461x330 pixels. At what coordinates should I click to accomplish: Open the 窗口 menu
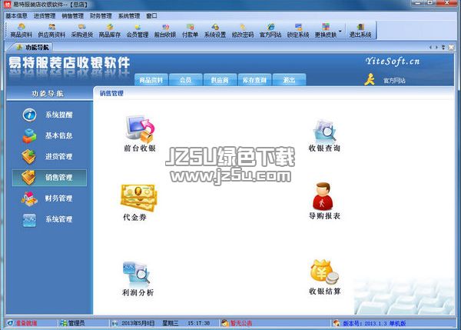(x=151, y=16)
